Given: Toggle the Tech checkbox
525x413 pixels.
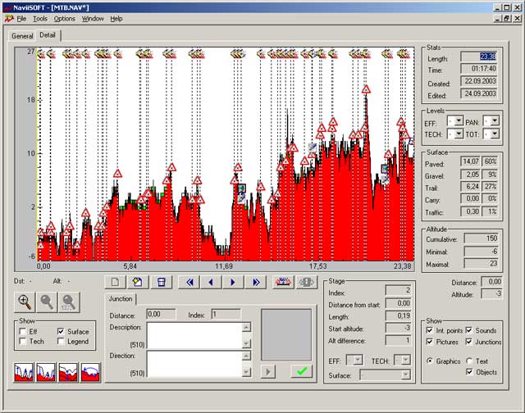Looking at the screenshot, I should click(23, 341).
